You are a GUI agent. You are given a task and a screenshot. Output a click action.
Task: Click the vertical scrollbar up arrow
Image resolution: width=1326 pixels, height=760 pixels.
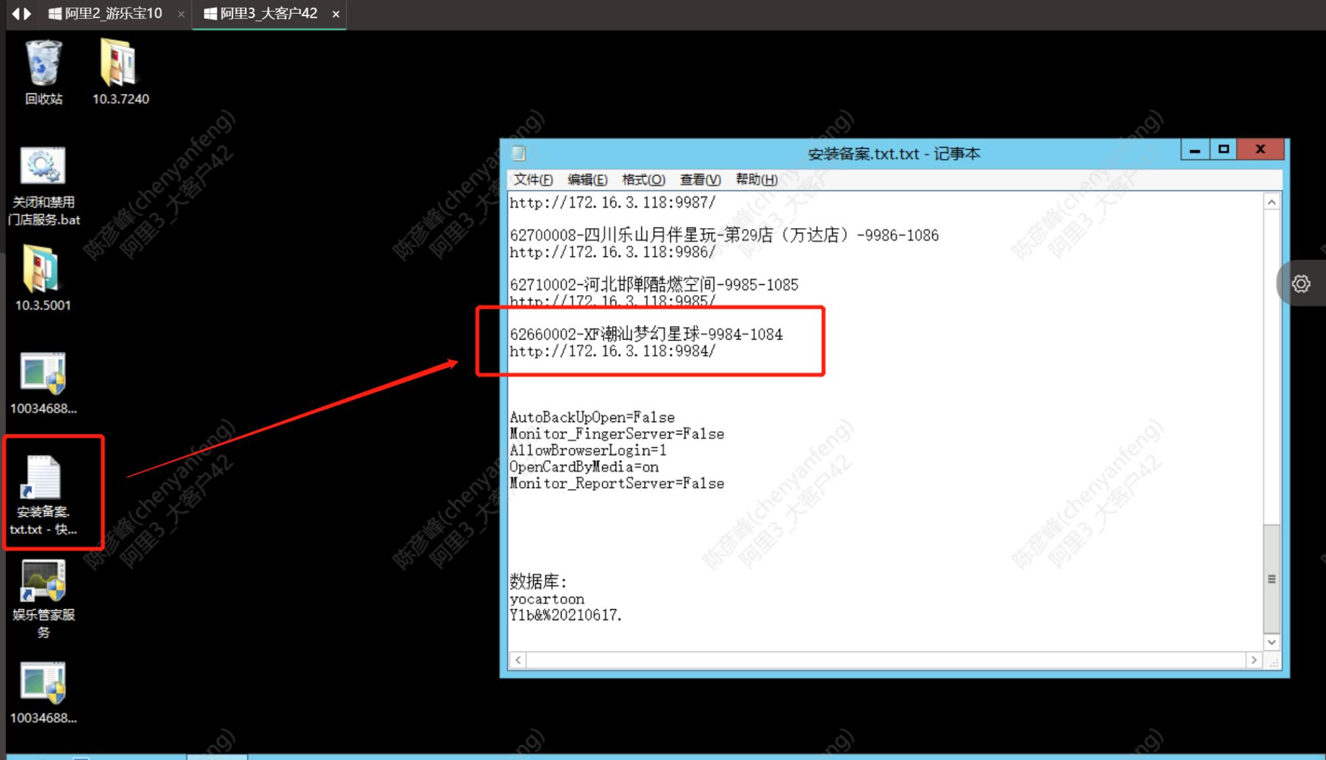click(1271, 202)
